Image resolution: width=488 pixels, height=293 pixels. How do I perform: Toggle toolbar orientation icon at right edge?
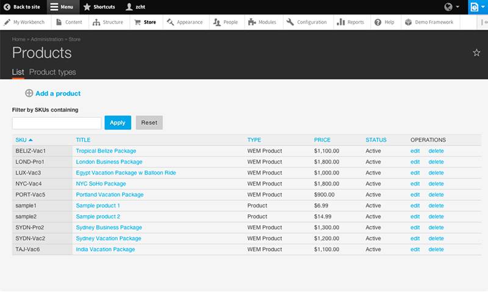pos(483,22)
